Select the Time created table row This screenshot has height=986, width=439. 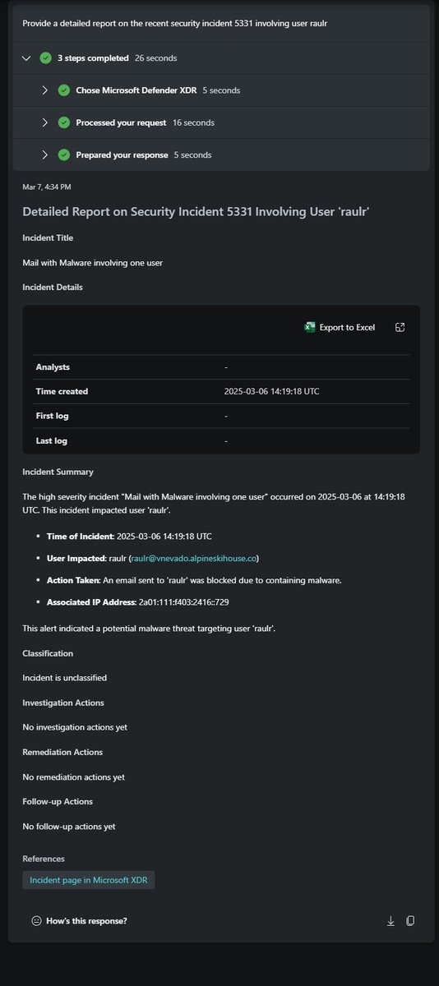[221, 391]
